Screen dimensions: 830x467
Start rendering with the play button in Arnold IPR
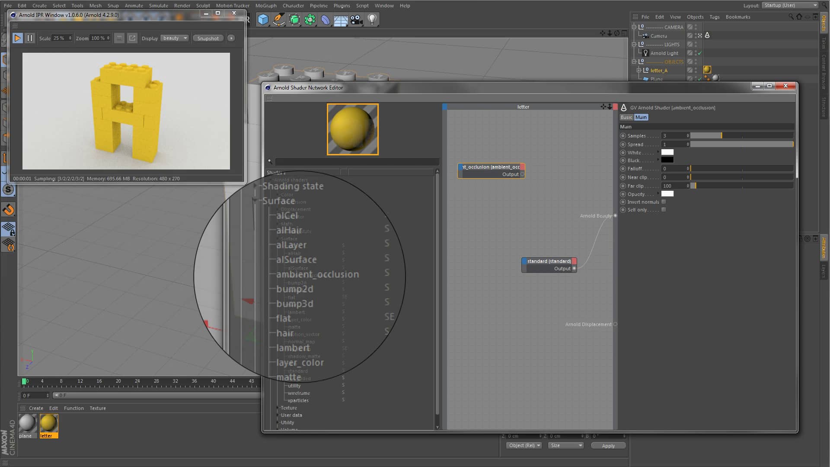click(17, 38)
